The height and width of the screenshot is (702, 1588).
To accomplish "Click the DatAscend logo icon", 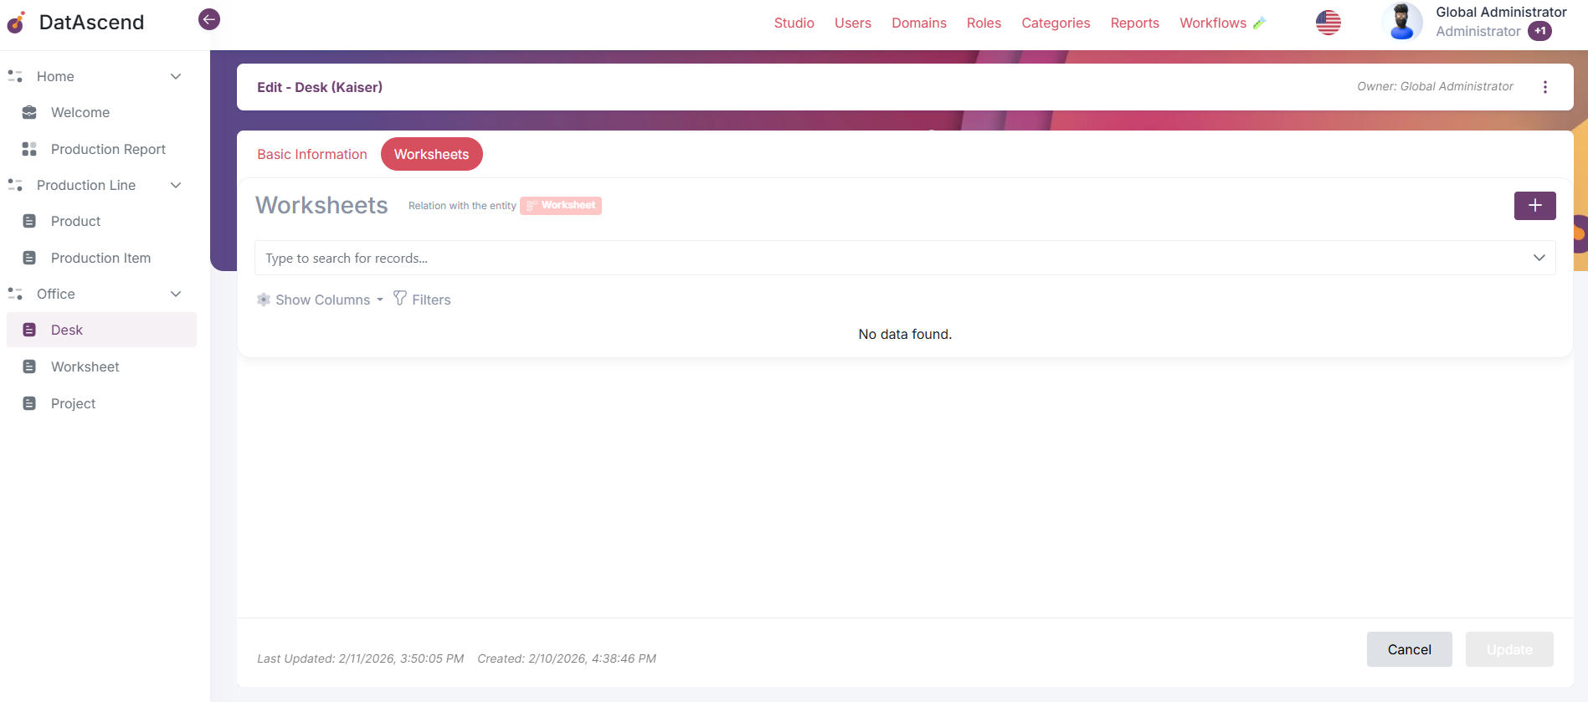I will (16, 23).
